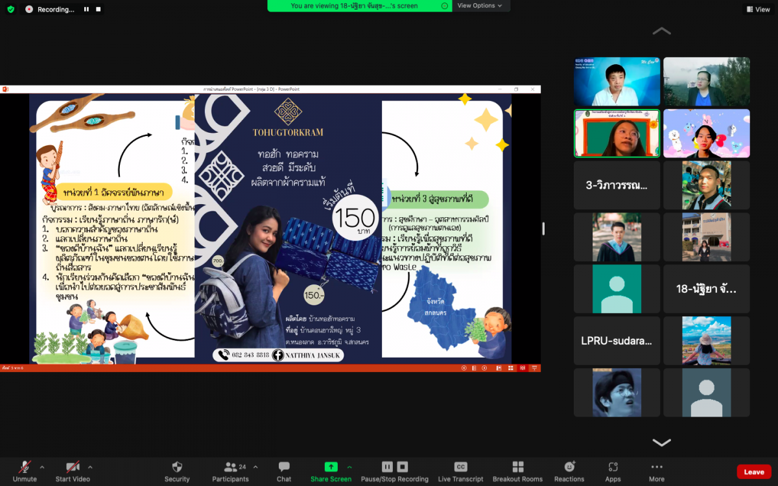Select the 18-นัฐิยา participant tile
This screenshot has height=486, width=778.
click(706, 289)
